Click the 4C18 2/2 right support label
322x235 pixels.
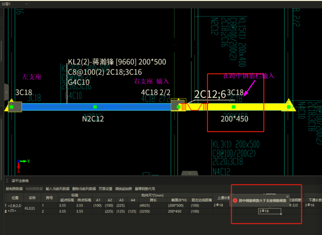coord(156,92)
